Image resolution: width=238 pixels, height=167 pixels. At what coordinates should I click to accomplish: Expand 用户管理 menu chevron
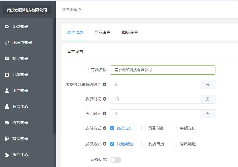[46, 90]
